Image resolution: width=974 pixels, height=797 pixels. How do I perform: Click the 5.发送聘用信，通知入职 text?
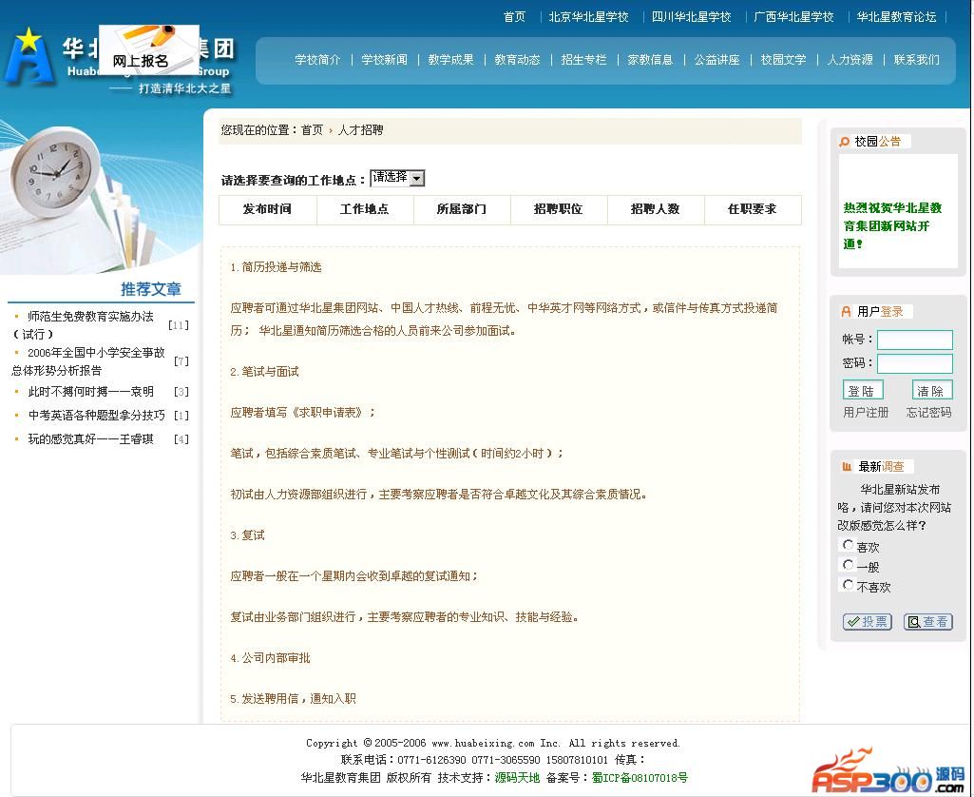(294, 699)
